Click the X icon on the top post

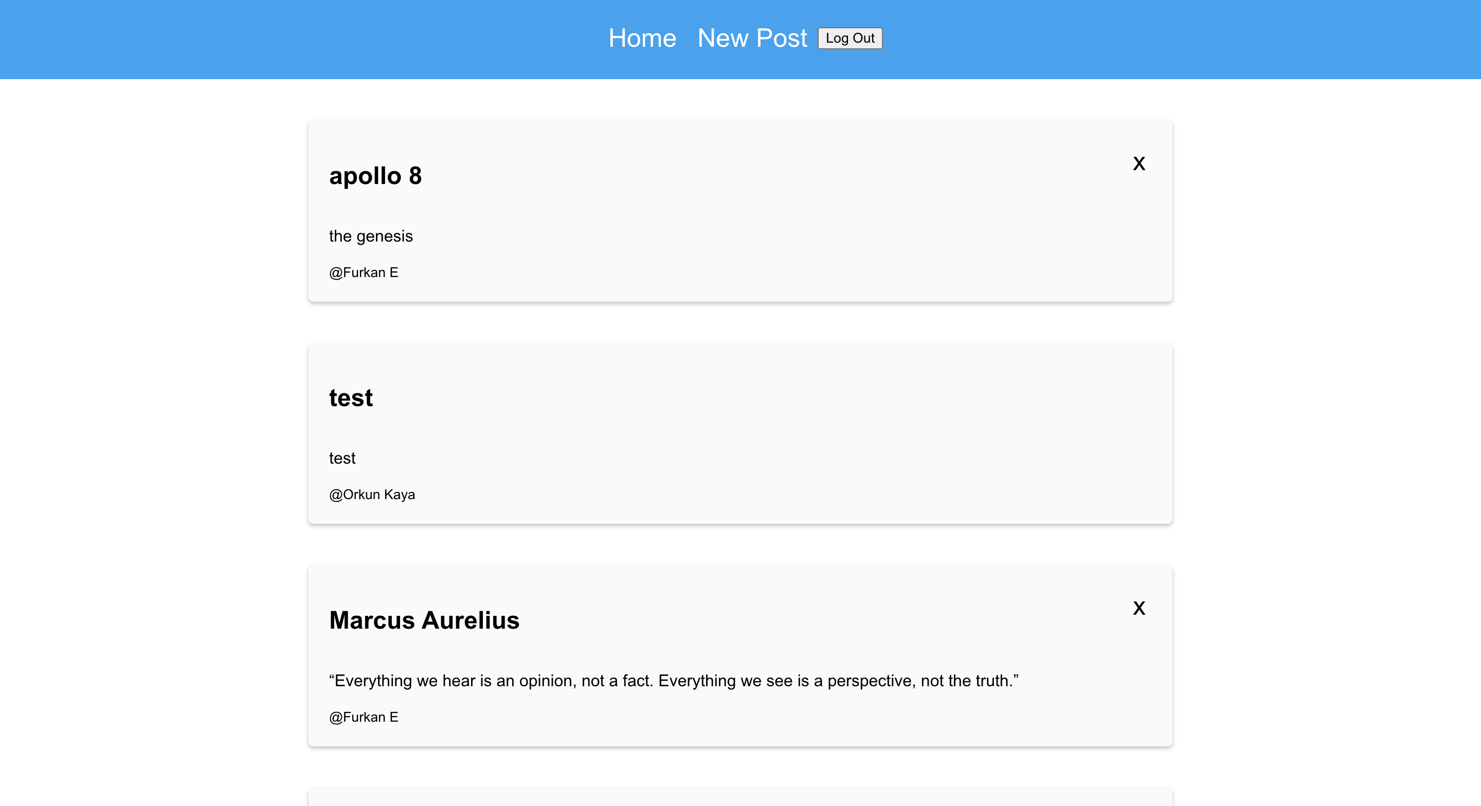[1139, 164]
